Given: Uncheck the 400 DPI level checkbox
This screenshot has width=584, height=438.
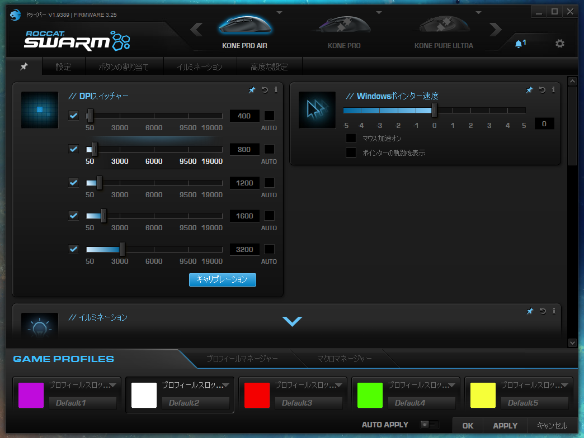Looking at the screenshot, I should coord(74,116).
